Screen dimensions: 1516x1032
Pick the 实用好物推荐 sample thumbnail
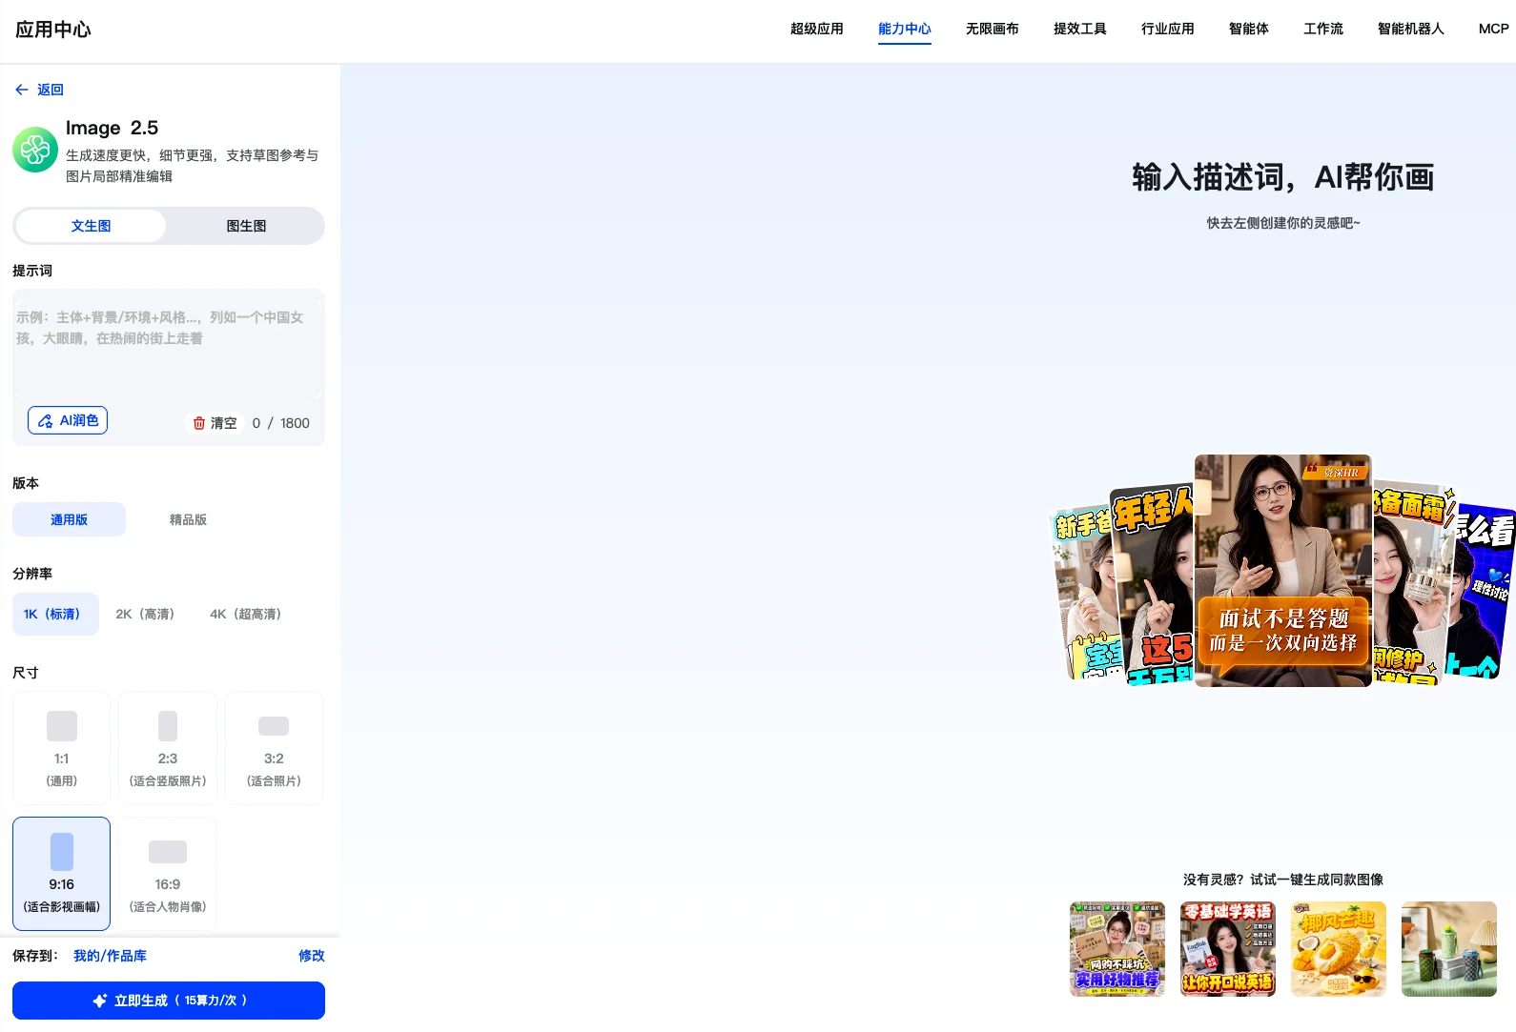tap(1117, 949)
